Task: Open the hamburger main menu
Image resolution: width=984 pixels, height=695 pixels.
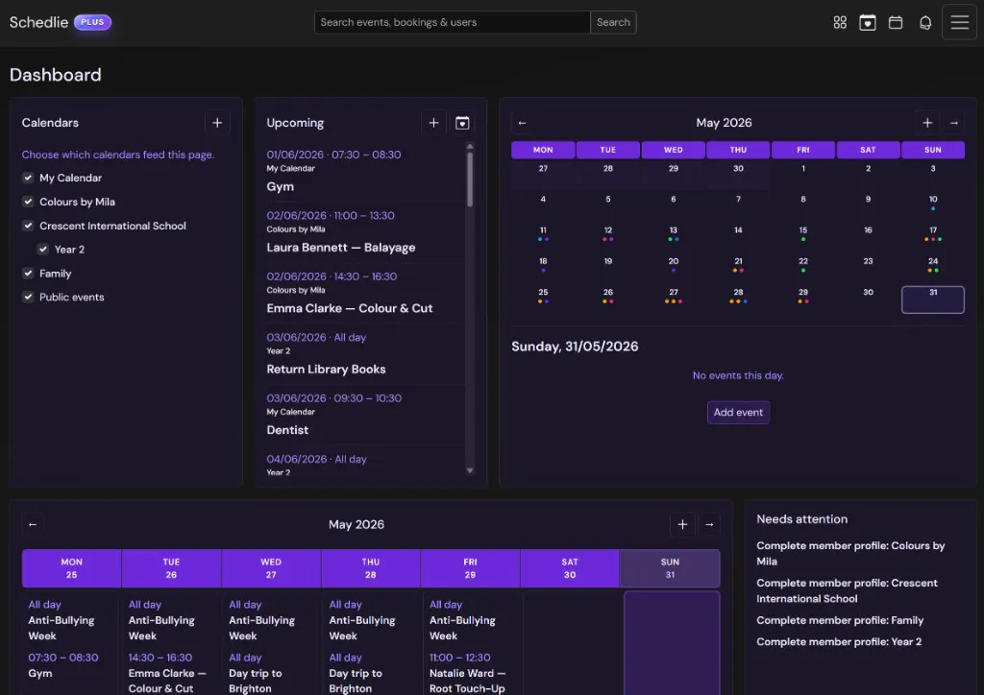Action: click(960, 23)
